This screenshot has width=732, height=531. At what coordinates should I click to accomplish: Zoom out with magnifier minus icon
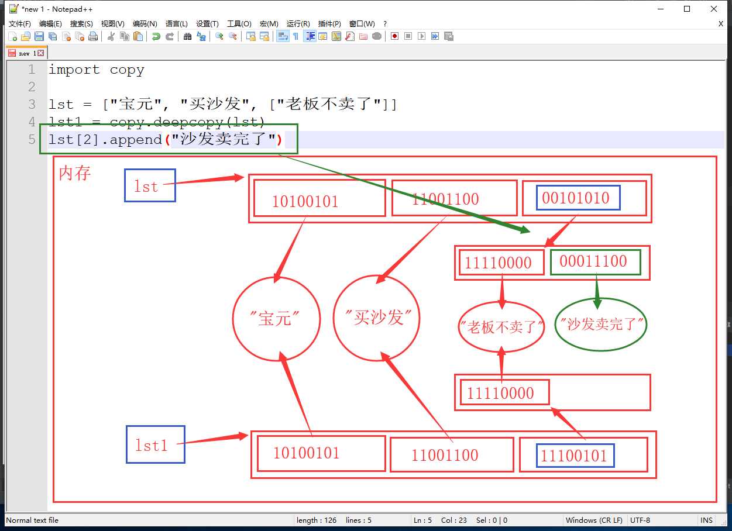[x=232, y=36]
